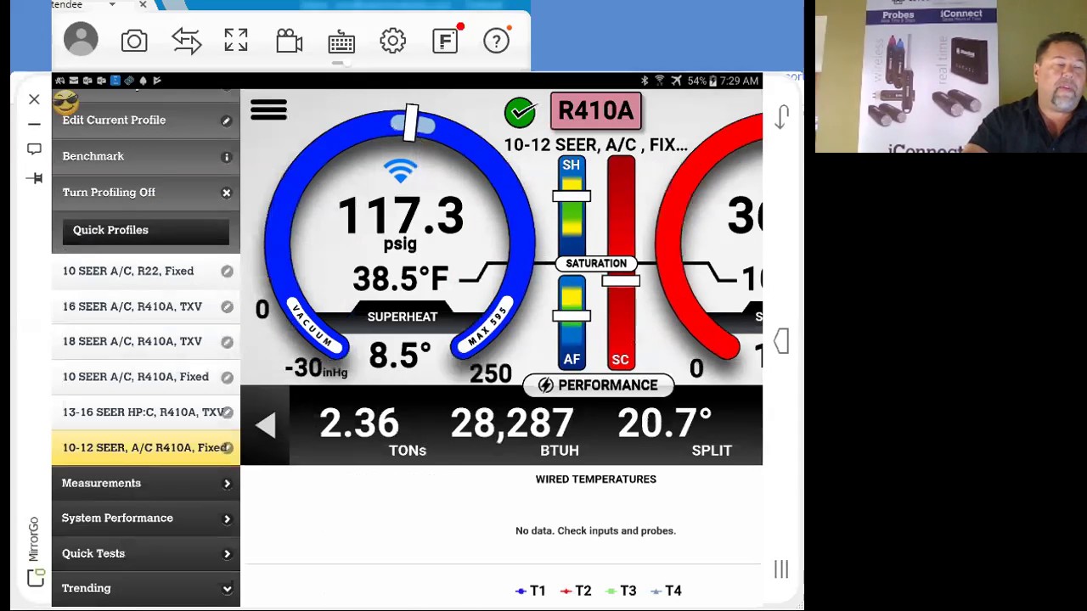Open the help question mark icon
Viewport: 1087px width, 611px height.
(497, 40)
